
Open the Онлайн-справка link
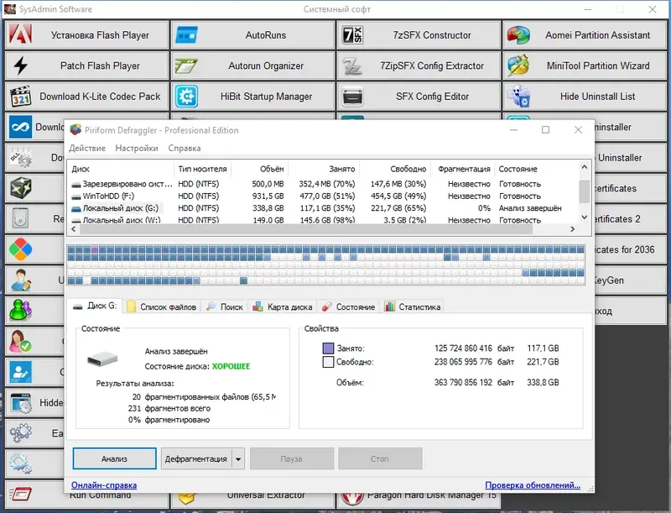(104, 485)
